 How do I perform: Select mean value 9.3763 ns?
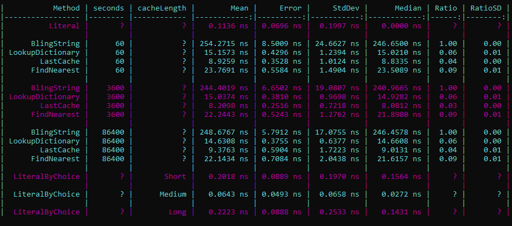point(229,150)
